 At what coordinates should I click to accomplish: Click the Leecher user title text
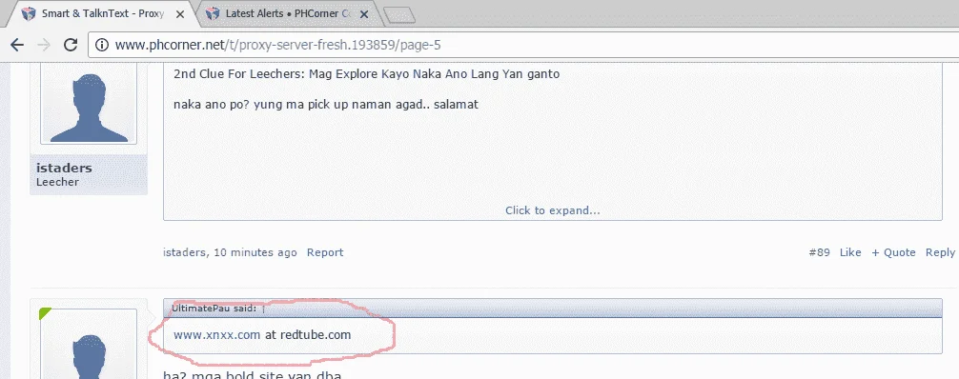coord(57,182)
